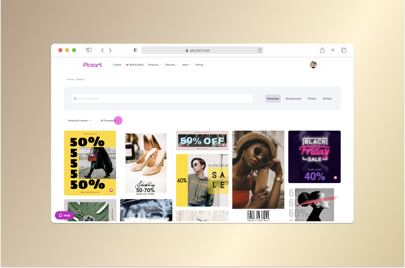The image size is (405, 268).
Task: Open a new tab with the plus icon
Action: point(333,50)
